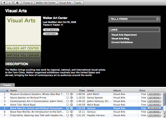Image resolution: width=166 pixels, height=118 pixels.
Task: Click the track list vertical scrollbar thumb
Action: pyautogui.click(x=164, y=100)
